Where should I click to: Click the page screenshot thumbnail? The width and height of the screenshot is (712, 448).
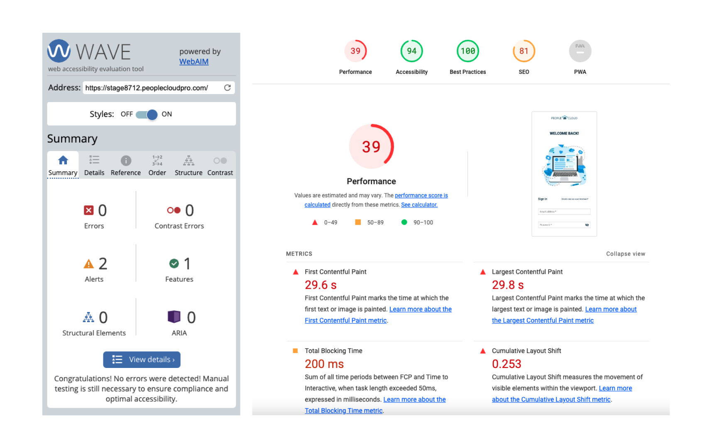(x=564, y=174)
